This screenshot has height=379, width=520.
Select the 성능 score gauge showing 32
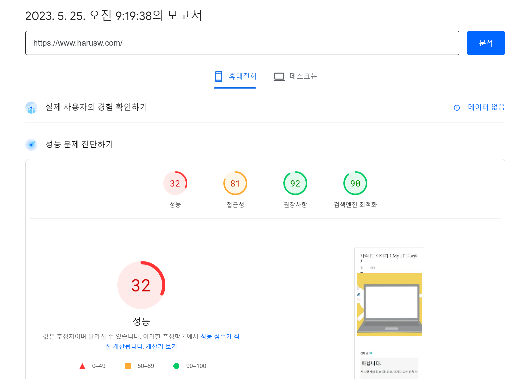(x=175, y=183)
